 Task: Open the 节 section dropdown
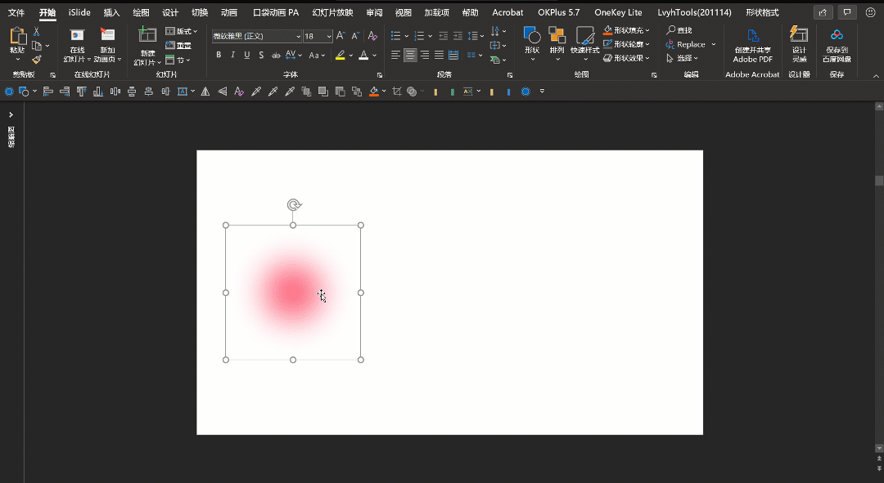coord(178,60)
